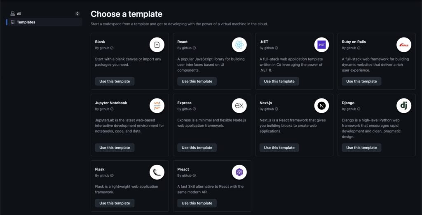The width and height of the screenshot is (422, 215).
Task: Click the Blank template file-plus icon
Action: click(x=157, y=44)
